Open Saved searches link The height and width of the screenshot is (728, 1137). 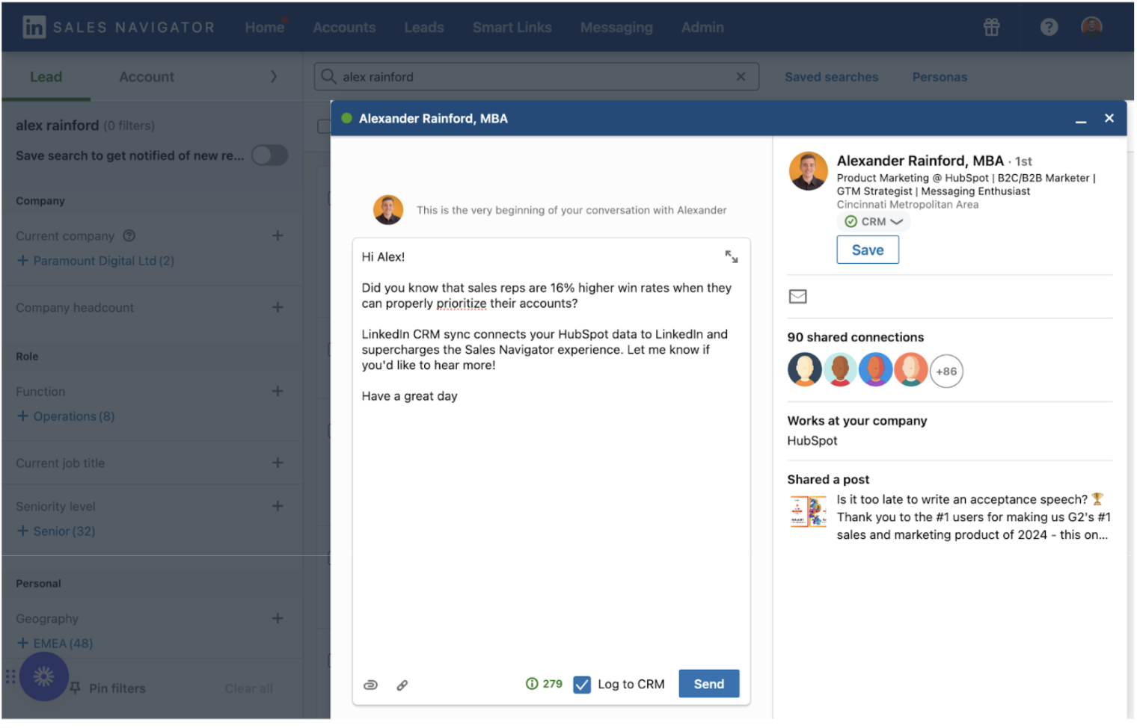coord(831,77)
